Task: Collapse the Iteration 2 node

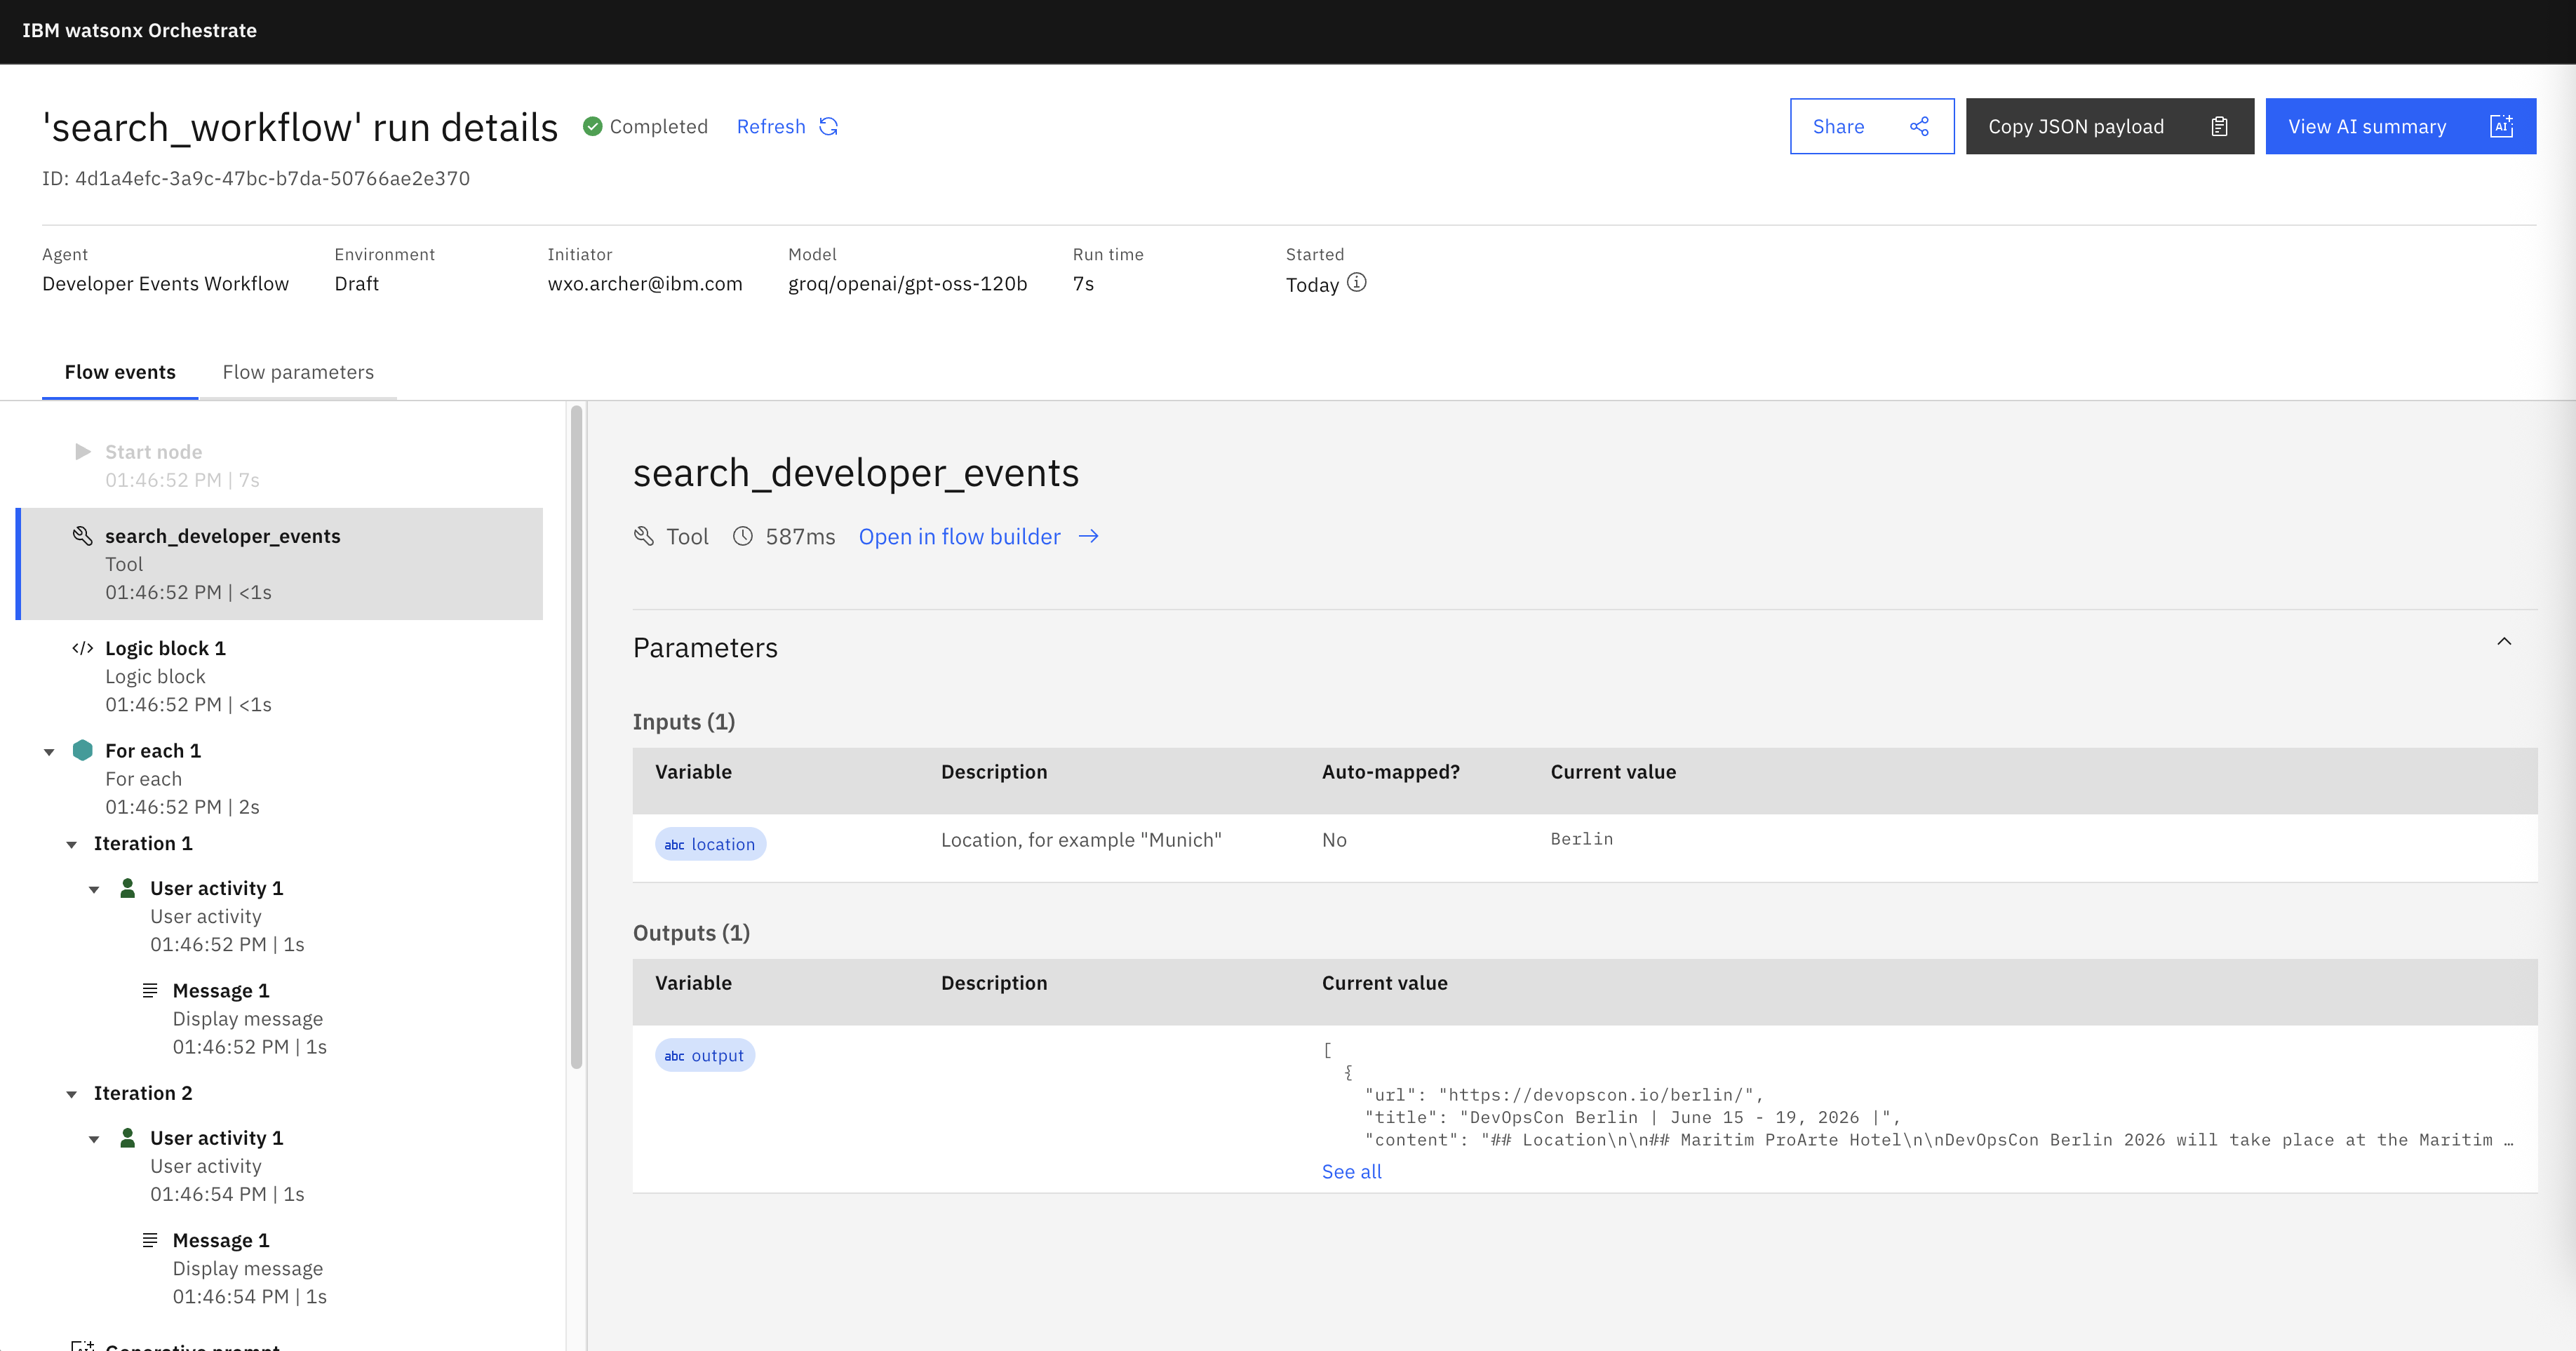Action: point(72,1095)
